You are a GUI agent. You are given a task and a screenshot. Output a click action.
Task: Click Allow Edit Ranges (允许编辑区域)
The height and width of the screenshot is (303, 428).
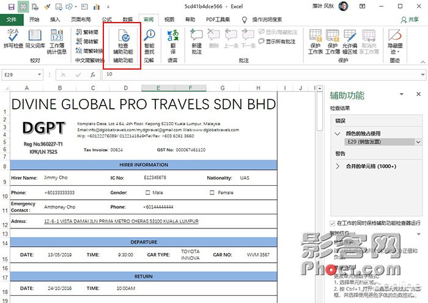(350, 42)
